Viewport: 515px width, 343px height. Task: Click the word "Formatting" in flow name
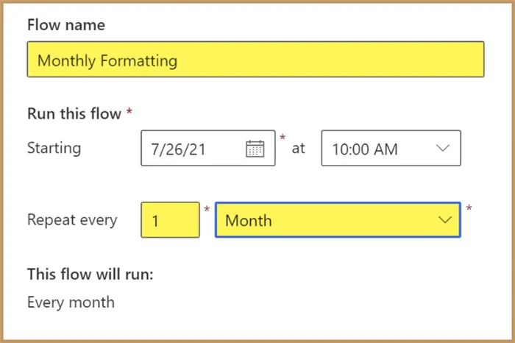click(x=140, y=60)
